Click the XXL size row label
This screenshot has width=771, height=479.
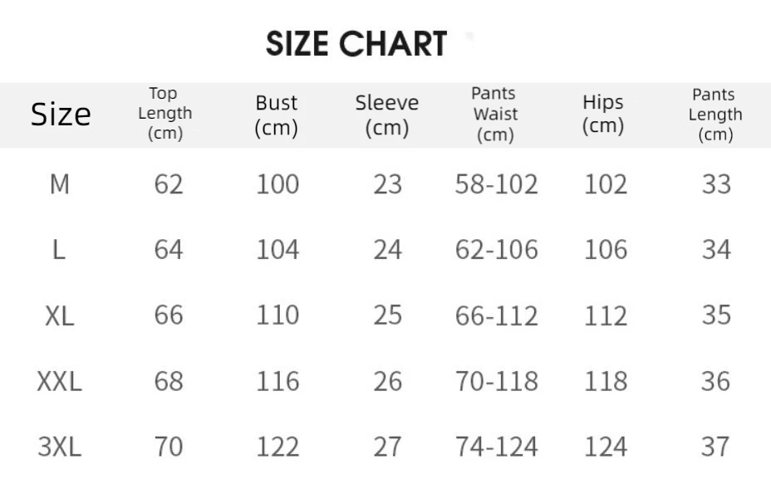pos(60,382)
